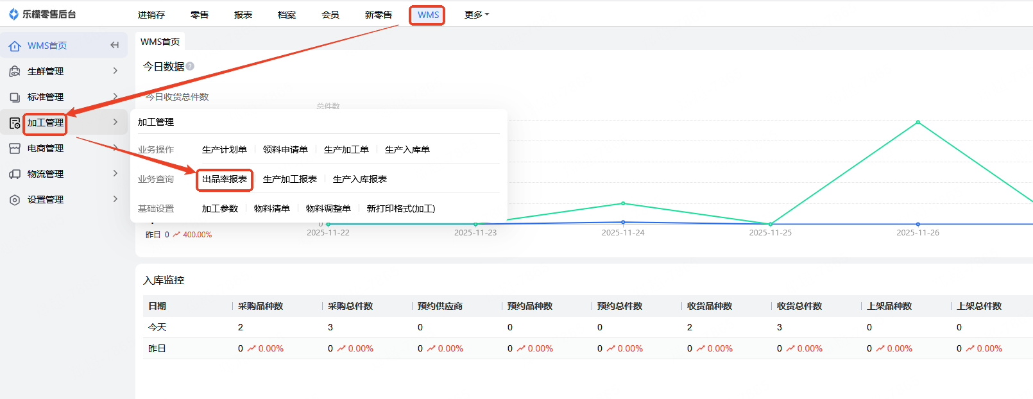This screenshot has width=1033, height=399.
Task: Click the 上架品种数 column header
Action: pos(889,306)
